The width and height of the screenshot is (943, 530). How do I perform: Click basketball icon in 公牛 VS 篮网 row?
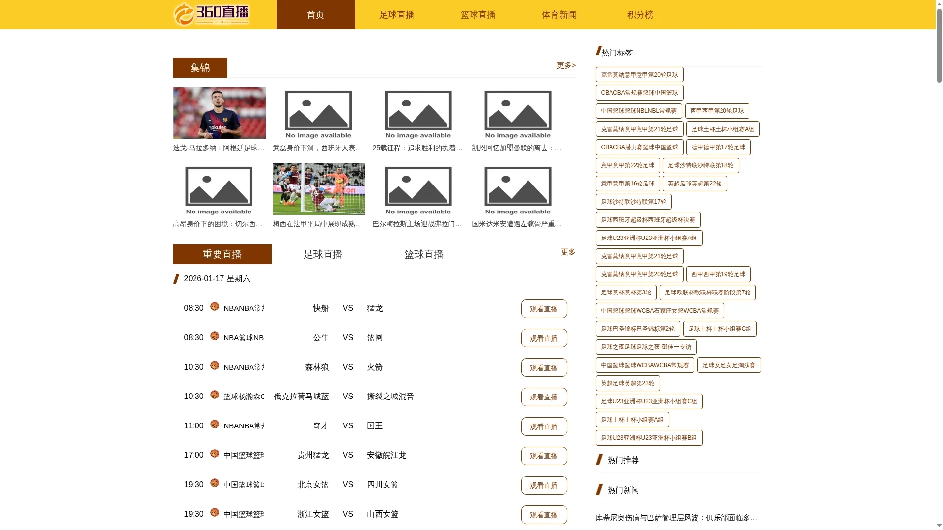[215, 336]
